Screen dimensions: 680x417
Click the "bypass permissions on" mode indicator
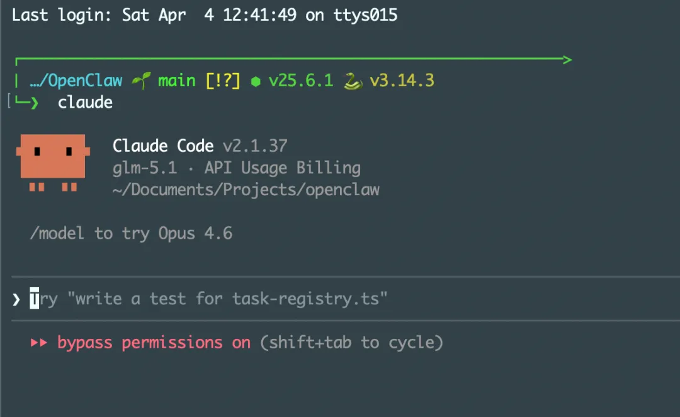click(154, 343)
